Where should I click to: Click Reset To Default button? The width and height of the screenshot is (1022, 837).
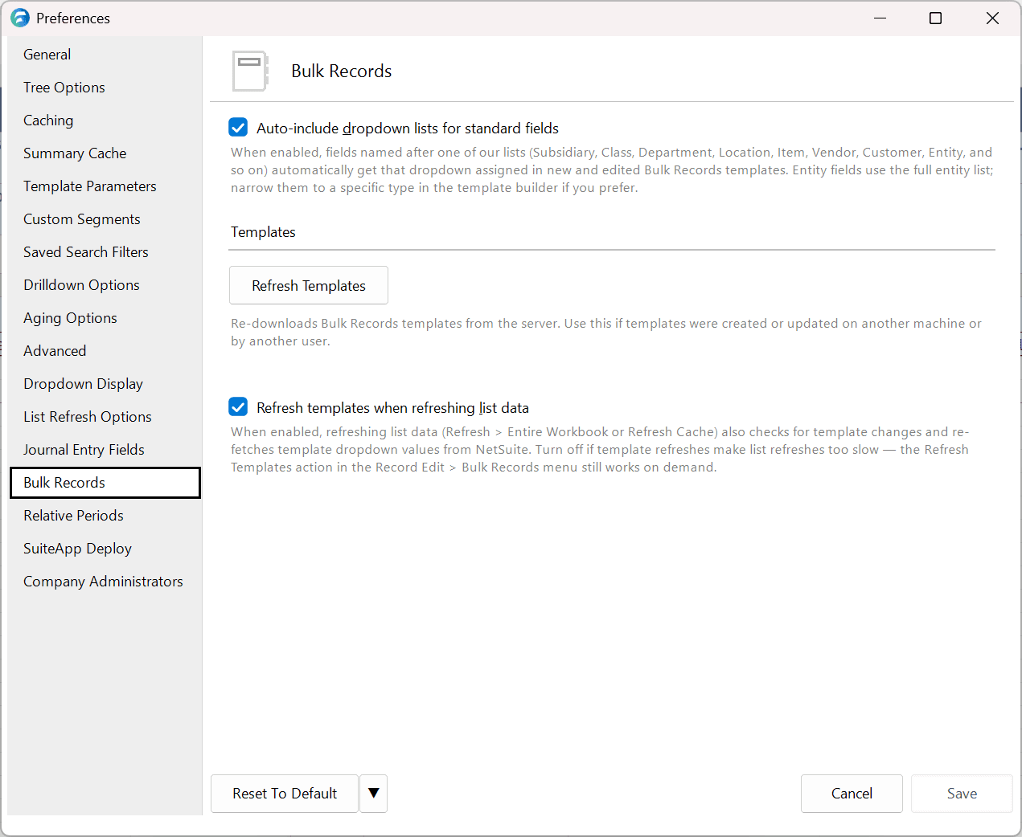click(x=285, y=794)
